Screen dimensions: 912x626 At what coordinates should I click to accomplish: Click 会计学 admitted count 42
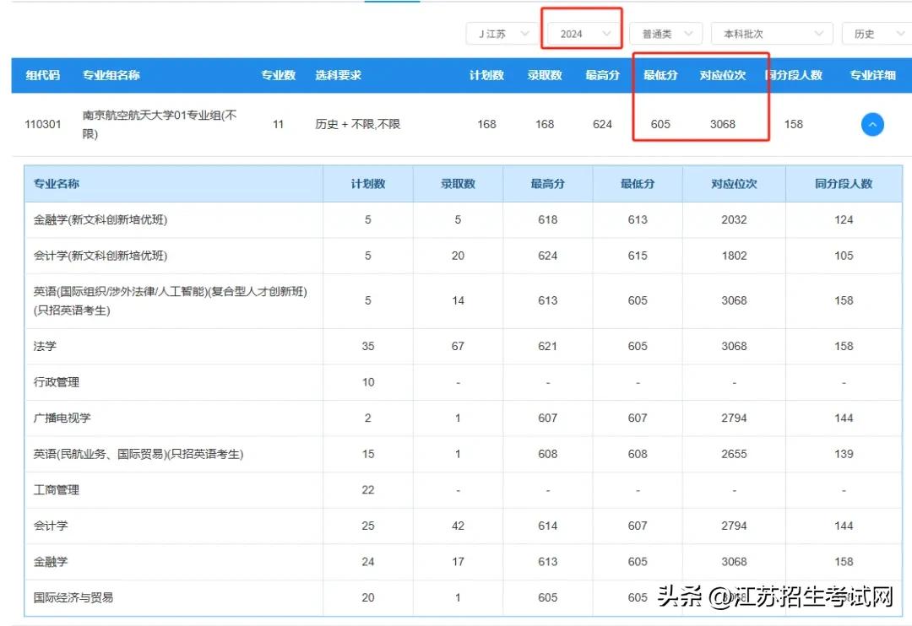(x=458, y=526)
